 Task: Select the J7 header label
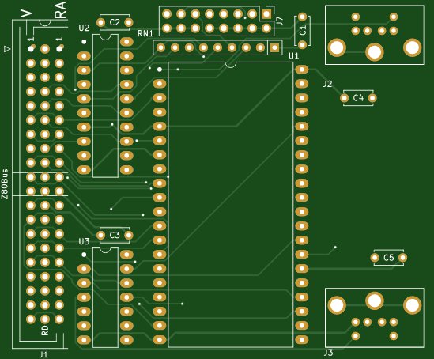click(280, 21)
